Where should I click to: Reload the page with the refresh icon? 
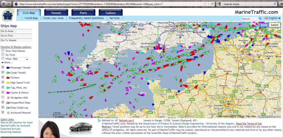213,4
